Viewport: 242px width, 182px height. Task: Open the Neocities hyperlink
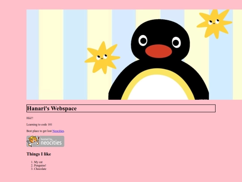click(x=58, y=131)
